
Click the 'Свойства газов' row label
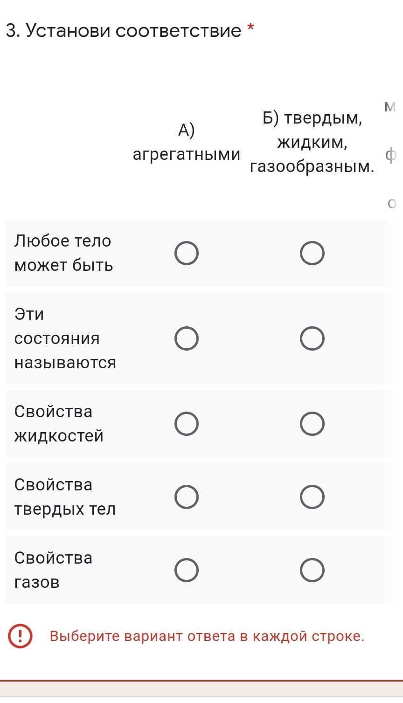click(53, 570)
